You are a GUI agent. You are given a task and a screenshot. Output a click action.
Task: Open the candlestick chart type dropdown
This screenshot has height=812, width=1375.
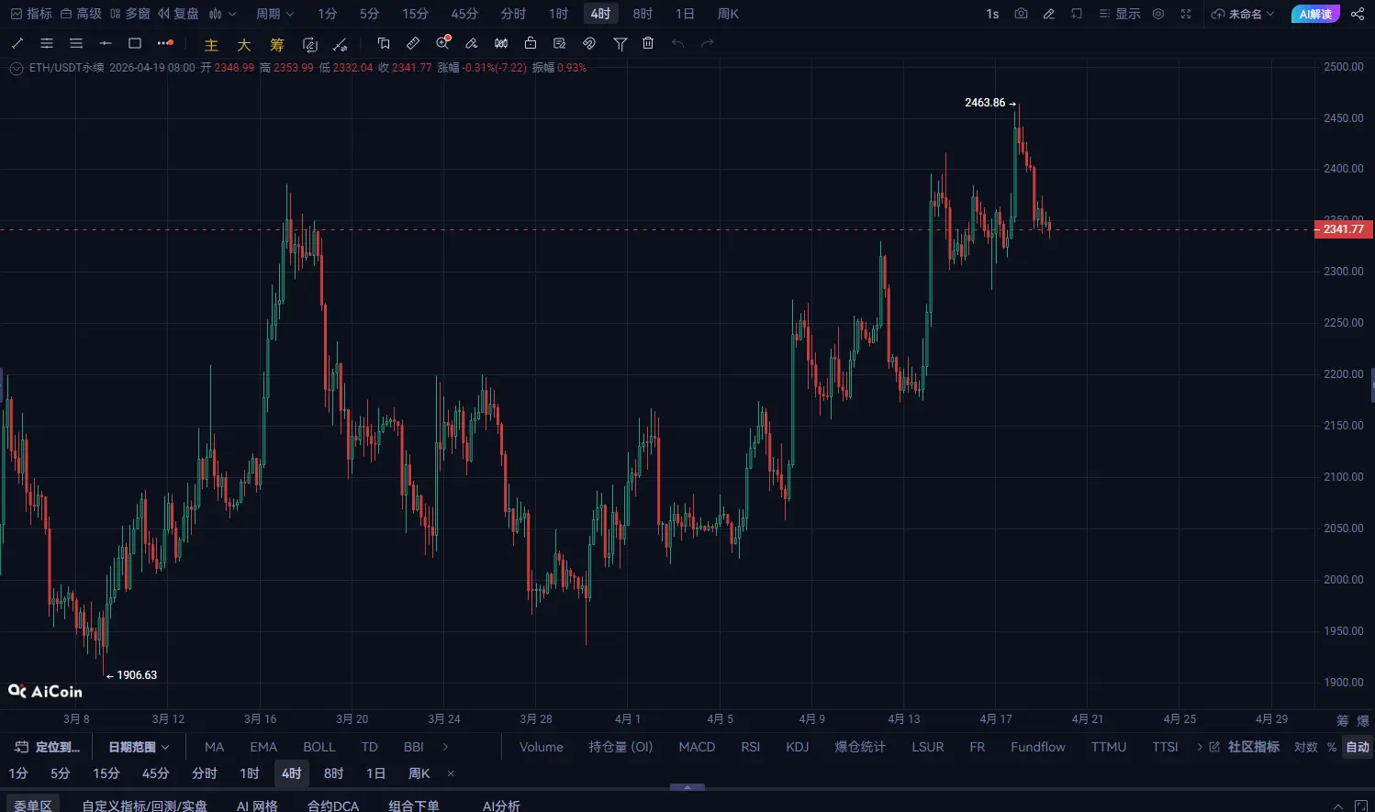click(223, 14)
